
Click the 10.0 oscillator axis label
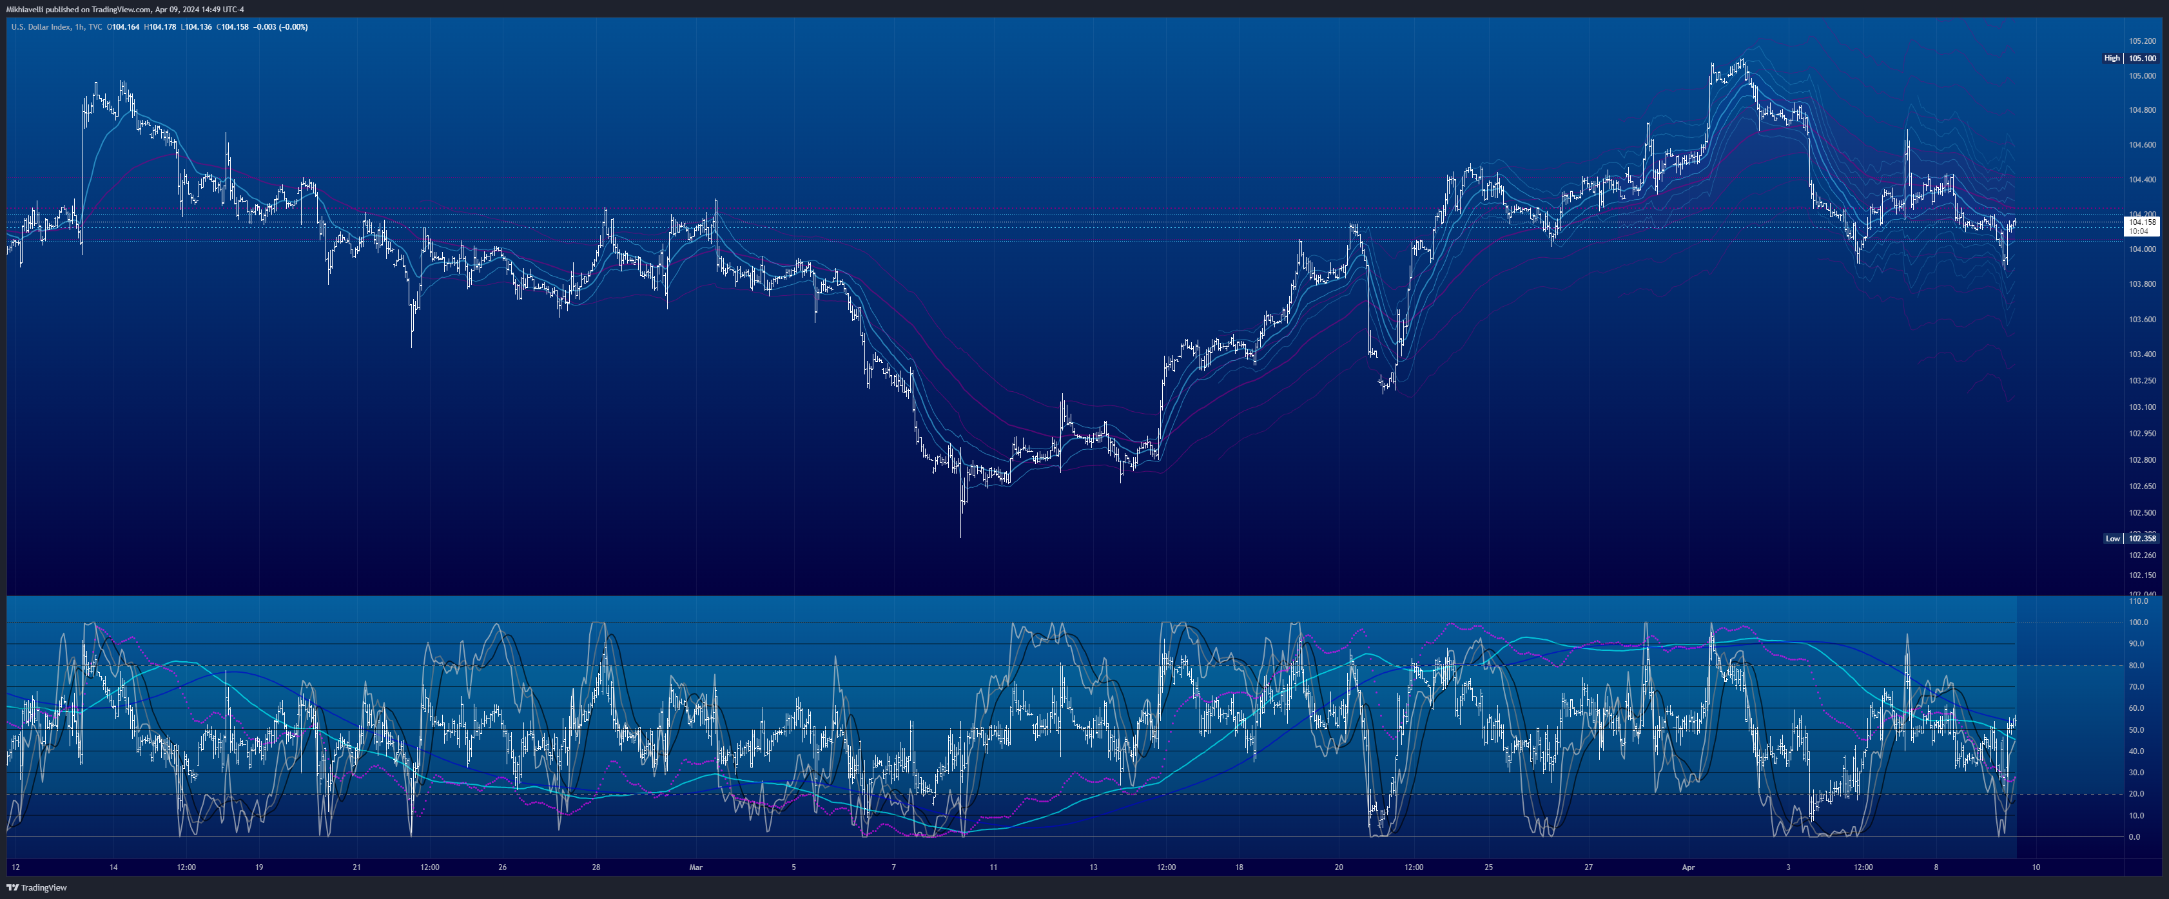coord(2136,816)
